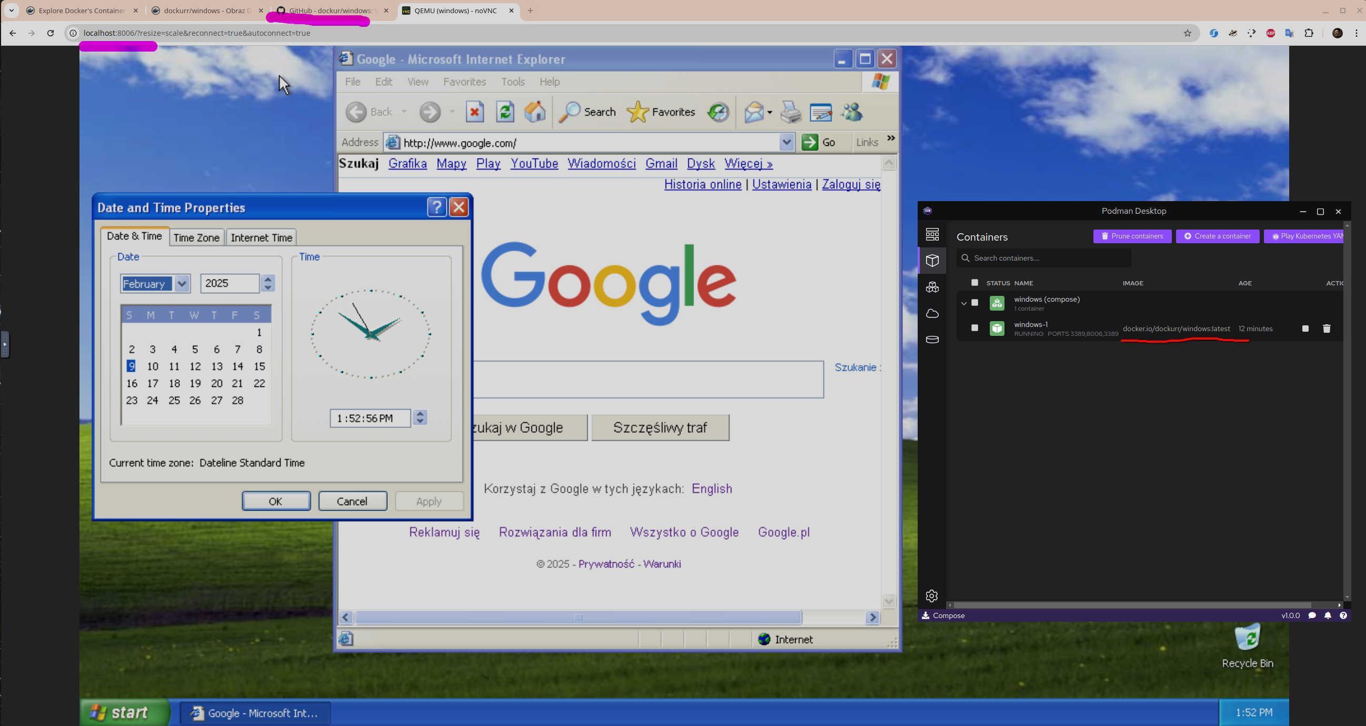Screen dimensions: 1366x726
Task: Click the IE Home icon
Action: 535,112
